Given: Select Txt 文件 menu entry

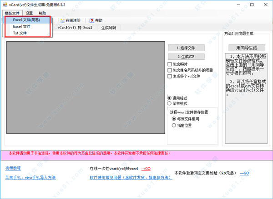Looking at the screenshot, I should point(20,33).
